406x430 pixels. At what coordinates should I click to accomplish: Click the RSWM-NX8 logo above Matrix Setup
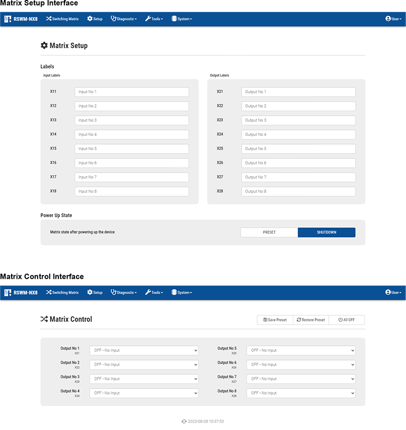tap(8, 19)
